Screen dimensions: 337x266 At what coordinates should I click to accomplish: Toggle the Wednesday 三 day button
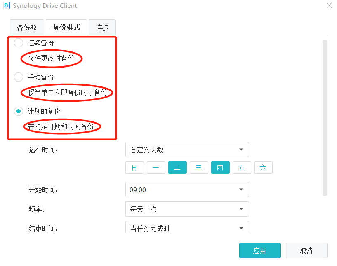click(x=199, y=168)
